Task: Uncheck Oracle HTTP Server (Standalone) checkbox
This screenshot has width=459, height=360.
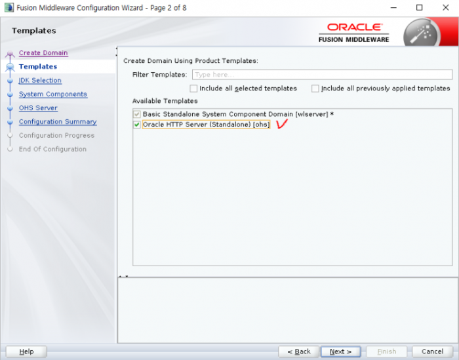Action: [x=136, y=125]
